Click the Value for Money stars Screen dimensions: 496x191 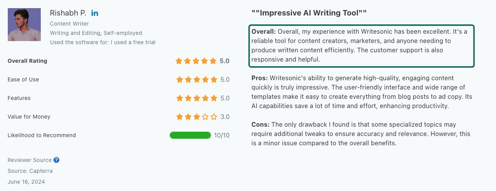(x=197, y=117)
